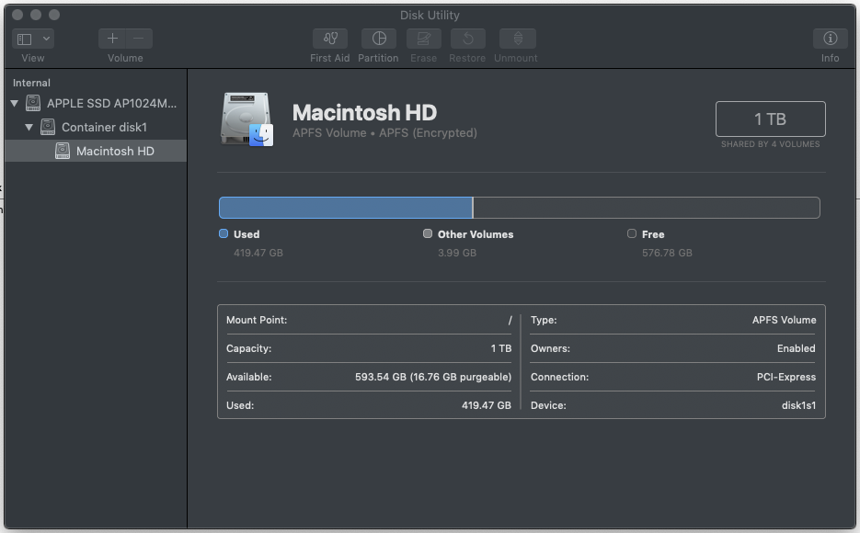Screen dimensions: 860x533
Task: Click the Erase toolbar icon
Action: [x=423, y=39]
